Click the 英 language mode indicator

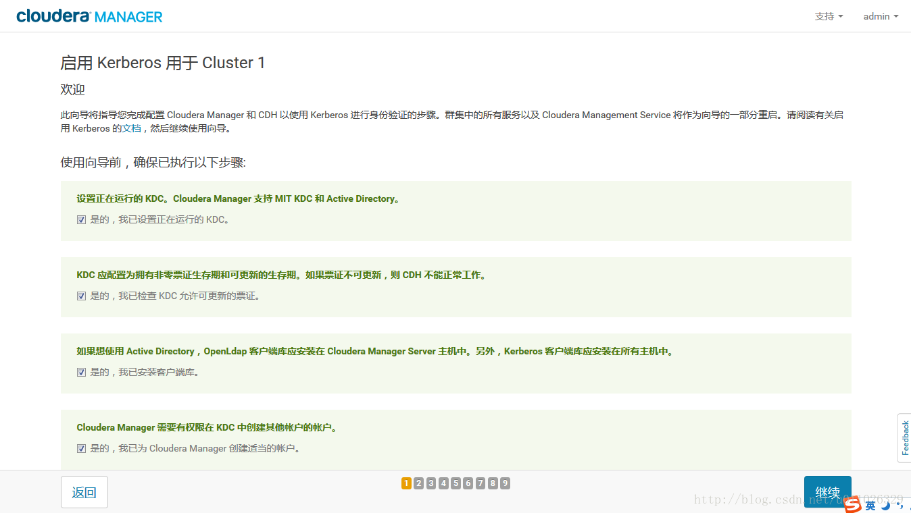point(870,506)
